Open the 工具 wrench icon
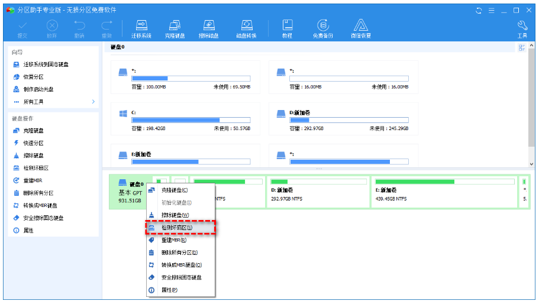539x304 pixels. (x=522, y=29)
